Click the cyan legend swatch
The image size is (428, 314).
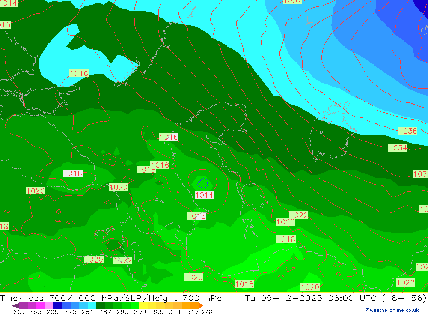point(92,305)
